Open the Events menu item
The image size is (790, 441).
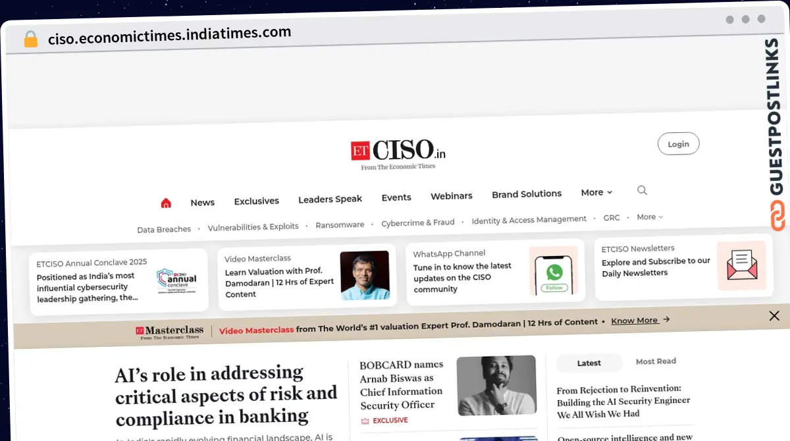pyautogui.click(x=396, y=197)
